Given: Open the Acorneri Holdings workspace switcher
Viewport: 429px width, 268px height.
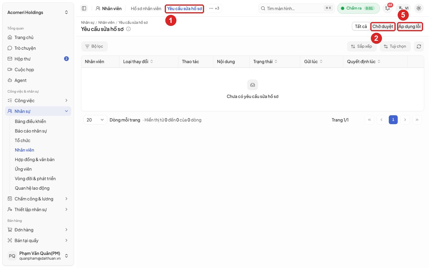Looking at the screenshot, I should click(38, 13).
